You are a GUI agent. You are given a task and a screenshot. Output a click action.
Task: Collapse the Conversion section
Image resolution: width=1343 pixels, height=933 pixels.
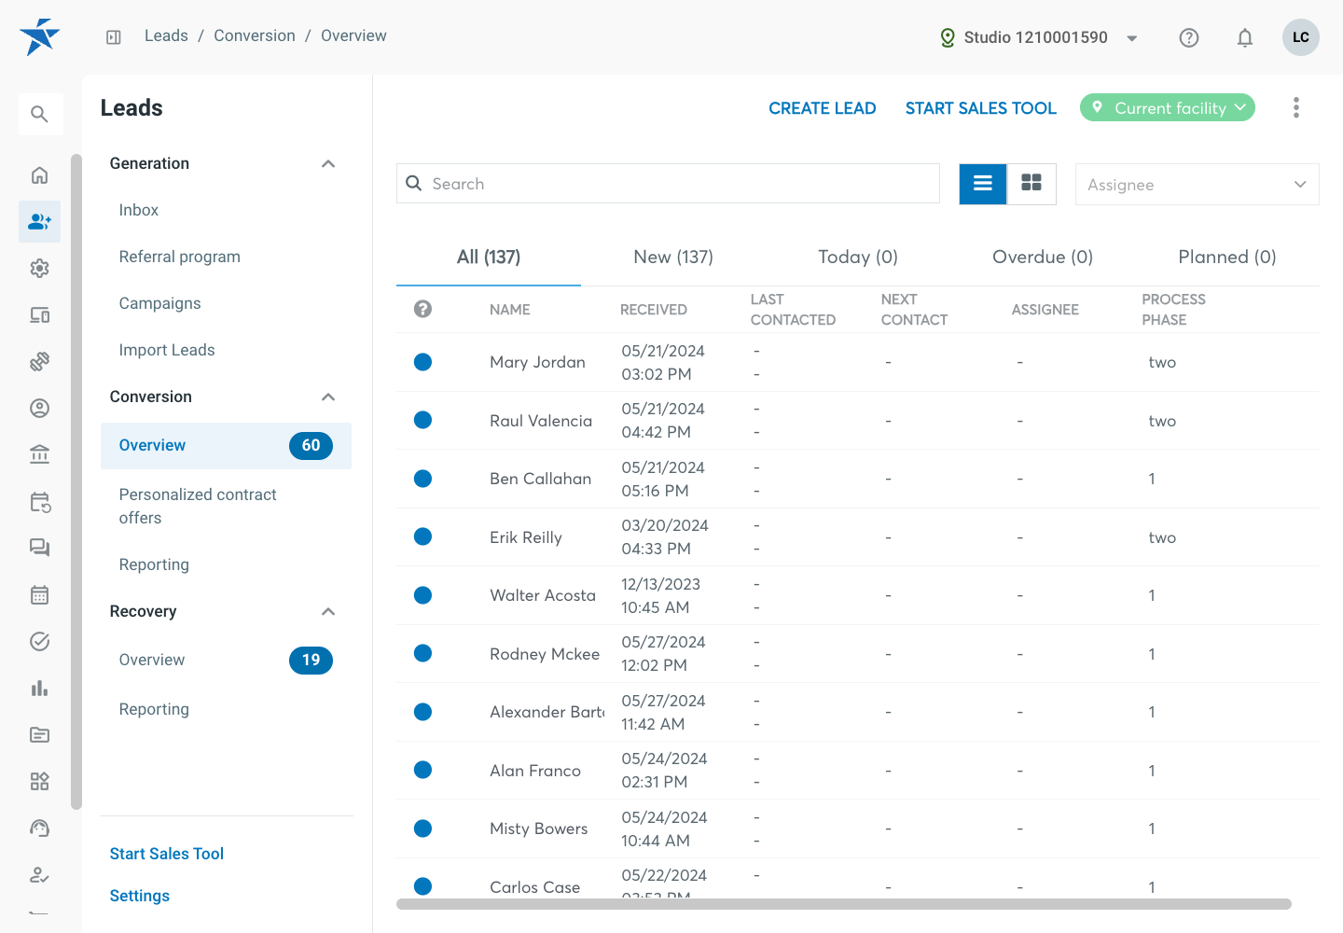tap(328, 397)
